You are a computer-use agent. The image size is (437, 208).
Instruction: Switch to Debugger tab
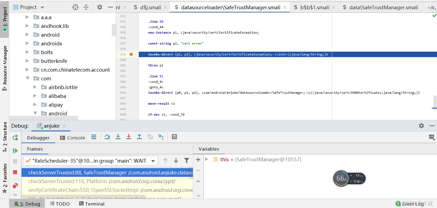pos(38,138)
